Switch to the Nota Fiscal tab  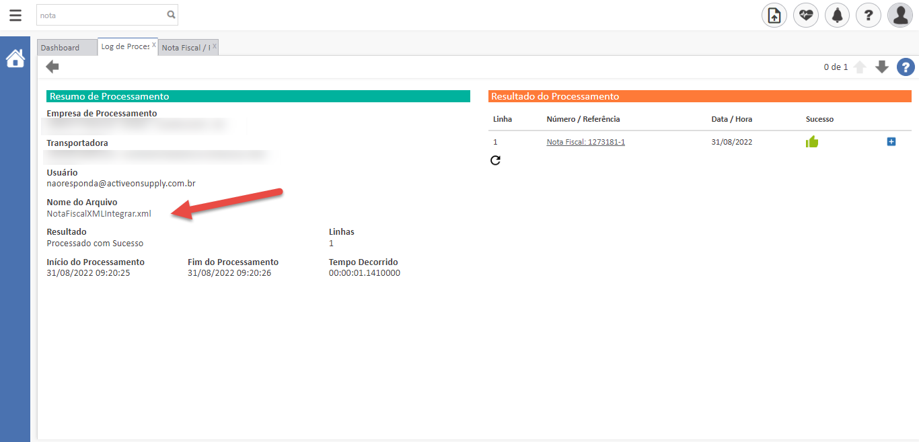(185, 48)
